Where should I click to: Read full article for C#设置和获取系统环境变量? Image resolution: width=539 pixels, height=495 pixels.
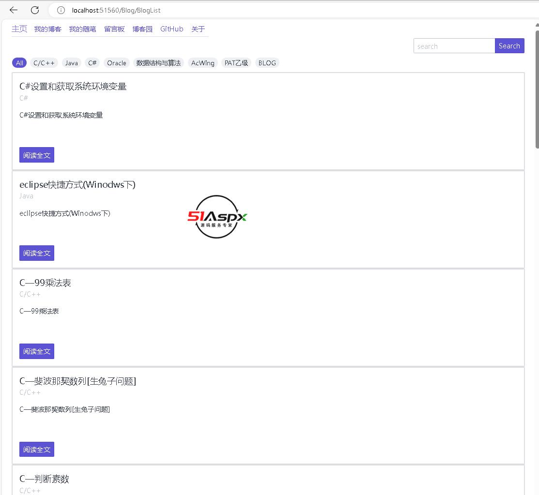tap(37, 155)
